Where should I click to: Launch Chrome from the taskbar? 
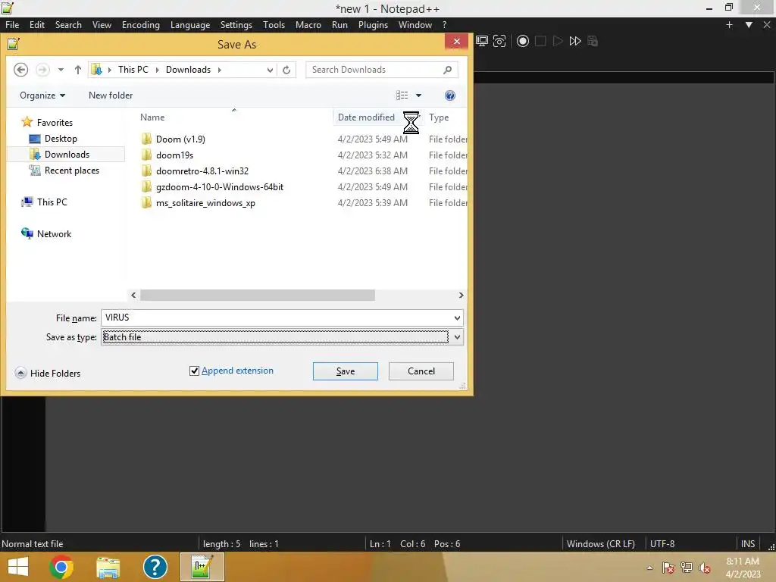coord(61,567)
